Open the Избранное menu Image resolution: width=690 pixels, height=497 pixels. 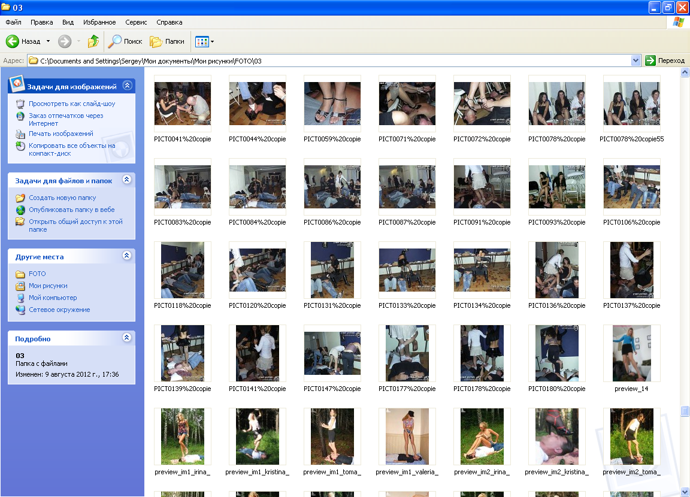99,22
